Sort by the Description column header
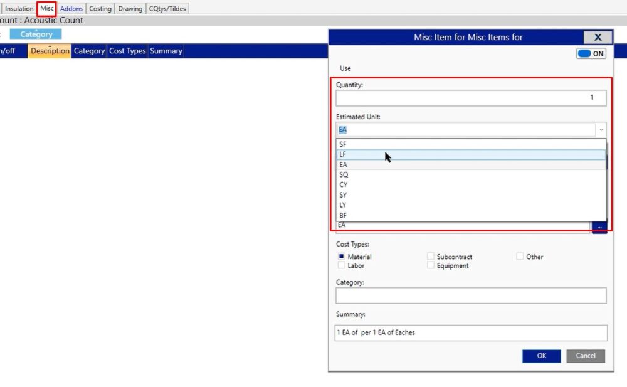Image resolution: width=627 pixels, height=387 pixels. [50, 51]
